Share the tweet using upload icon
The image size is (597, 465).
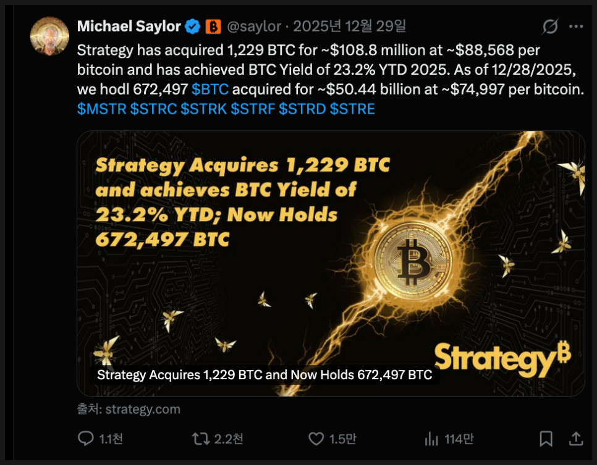pyautogui.click(x=575, y=438)
